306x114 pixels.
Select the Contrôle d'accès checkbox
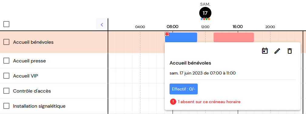[6, 91]
